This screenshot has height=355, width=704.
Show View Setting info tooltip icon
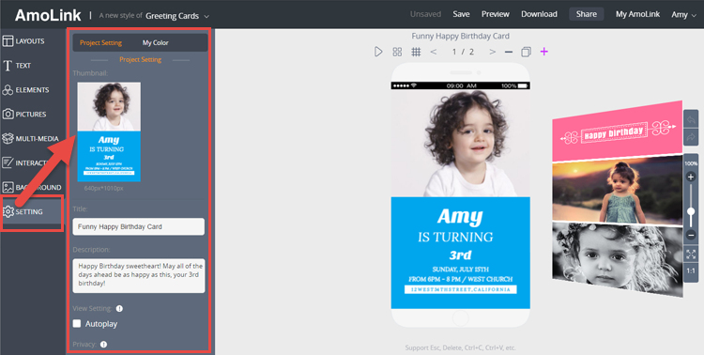point(119,309)
